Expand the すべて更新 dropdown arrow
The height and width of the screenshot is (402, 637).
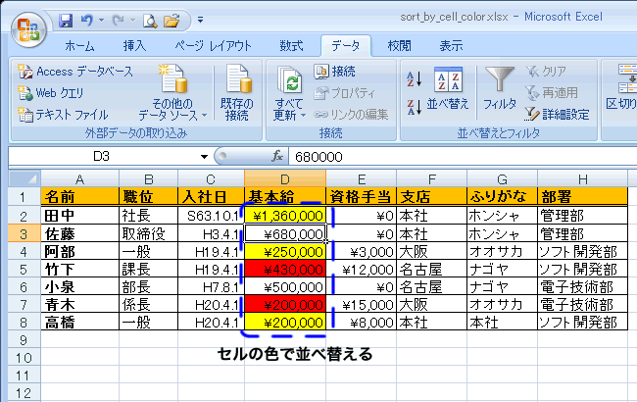[x=303, y=116]
